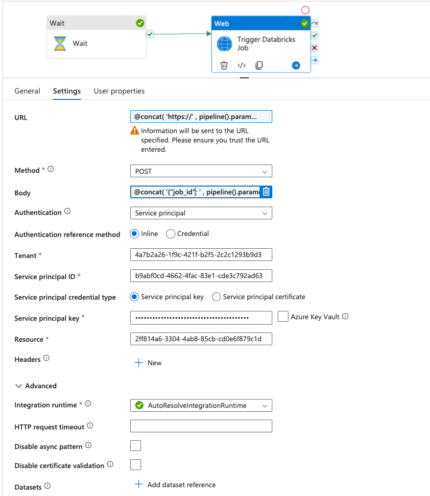Expand the Authentication dropdown
The width and height of the screenshot is (430, 496).
click(x=201, y=213)
